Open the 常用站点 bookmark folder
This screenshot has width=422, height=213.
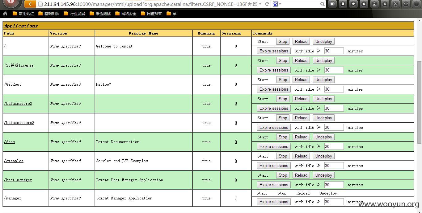[x=23, y=14]
